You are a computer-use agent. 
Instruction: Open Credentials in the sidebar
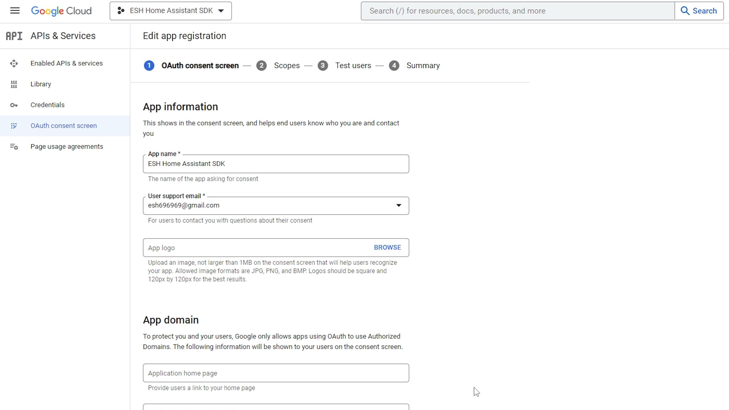coord(47,105)
